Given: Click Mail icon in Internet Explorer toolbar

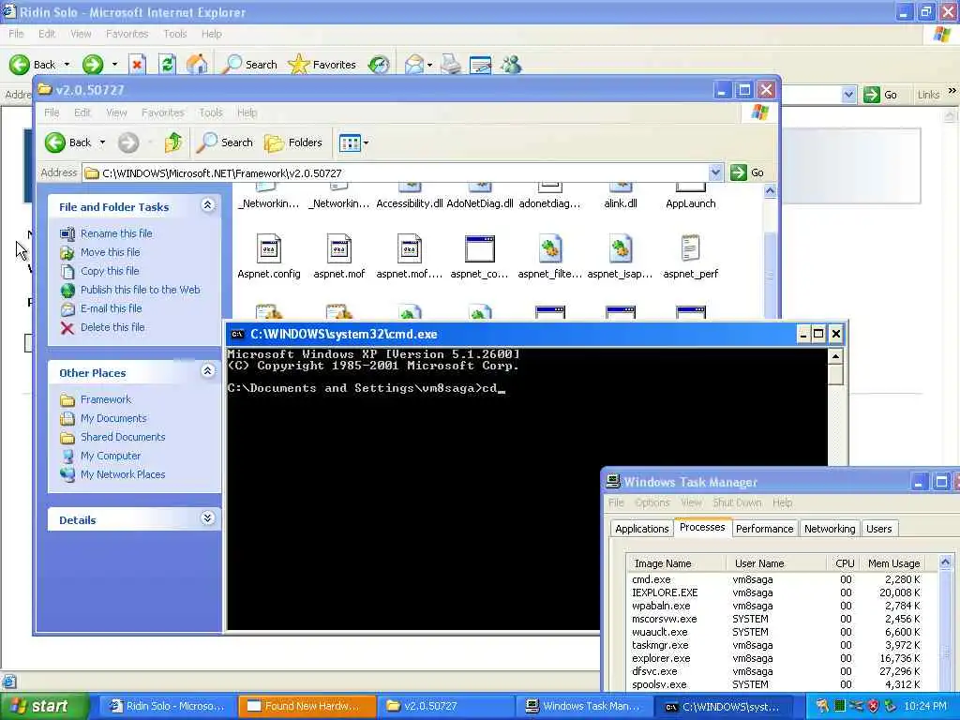Looking at the screenshot, I should (413, 65).
